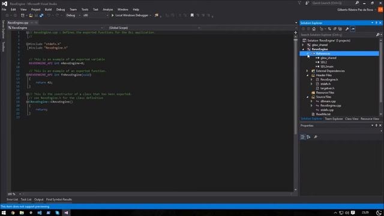The width and height of the screenshot is (384, 216).
Task: Click the New Project toolbar icon
Action: (x=23, y=15)
